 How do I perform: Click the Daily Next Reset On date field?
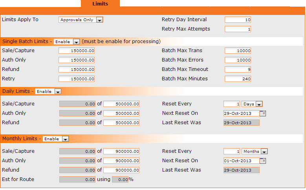(x=241, y=113)
